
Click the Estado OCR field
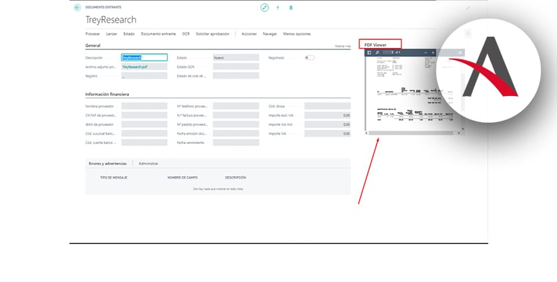(x=236, y=67)
